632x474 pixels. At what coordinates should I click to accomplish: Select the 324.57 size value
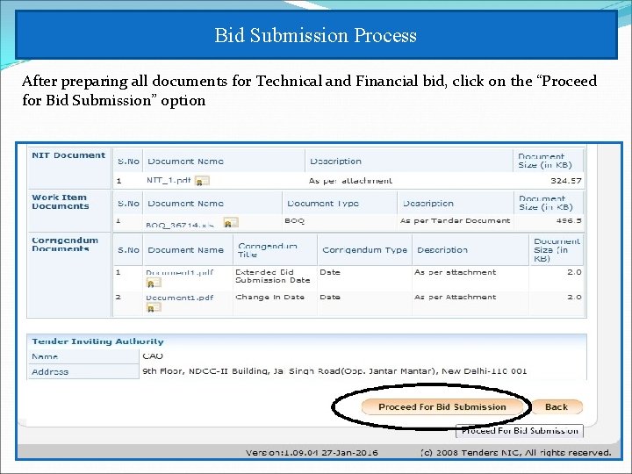coord(566,181)
